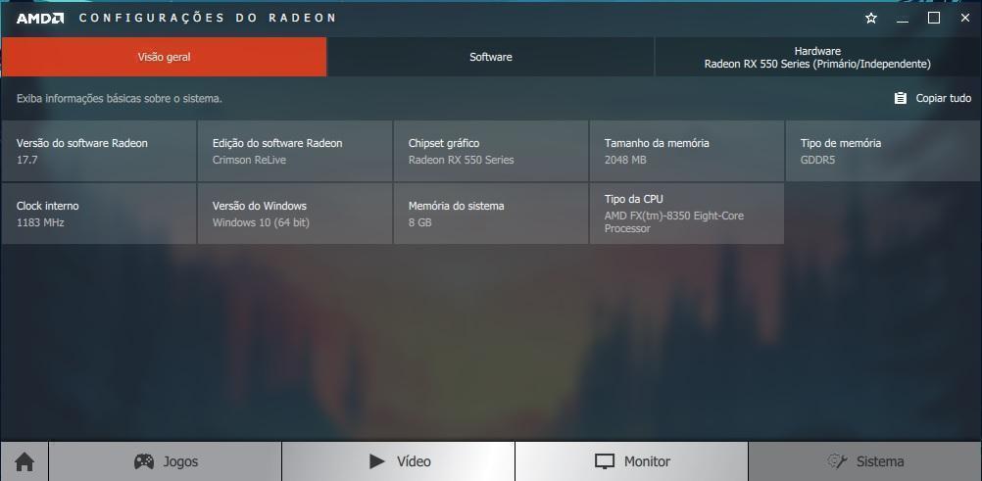Click the 17.7 version value
Viewport: 982px width, 481px height.
pyautogui.click(x=26, y=160)
